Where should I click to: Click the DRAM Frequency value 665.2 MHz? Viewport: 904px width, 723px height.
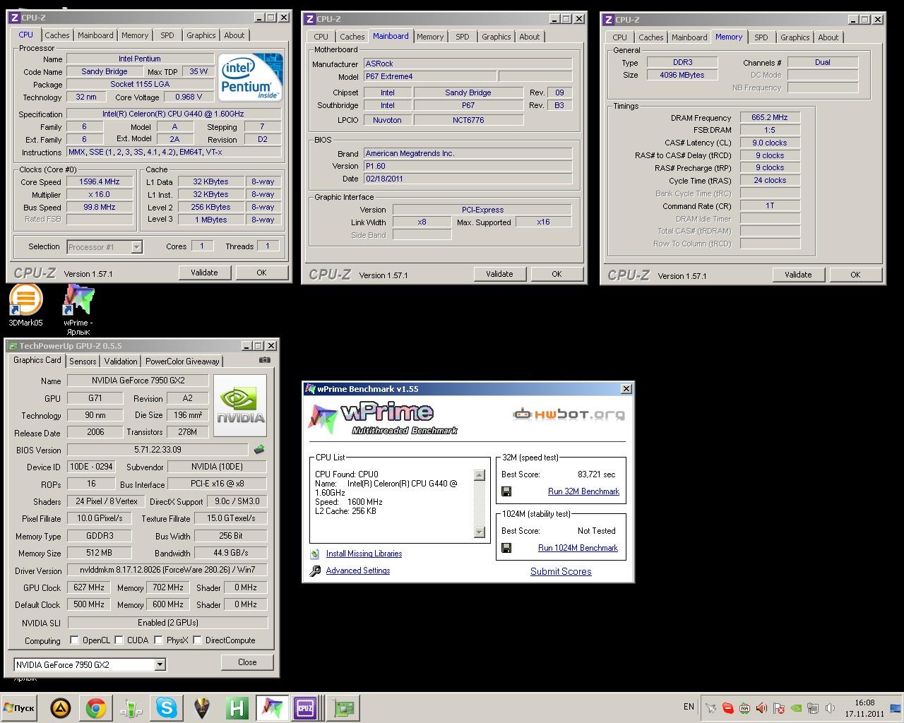pos(770,118)
